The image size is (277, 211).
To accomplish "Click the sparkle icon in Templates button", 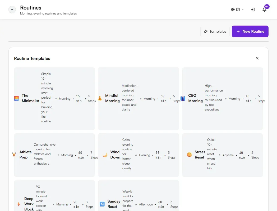I will [206, 31].
